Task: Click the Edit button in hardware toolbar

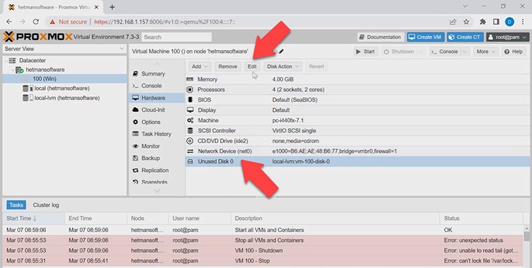Action: [x=252, y=66]
